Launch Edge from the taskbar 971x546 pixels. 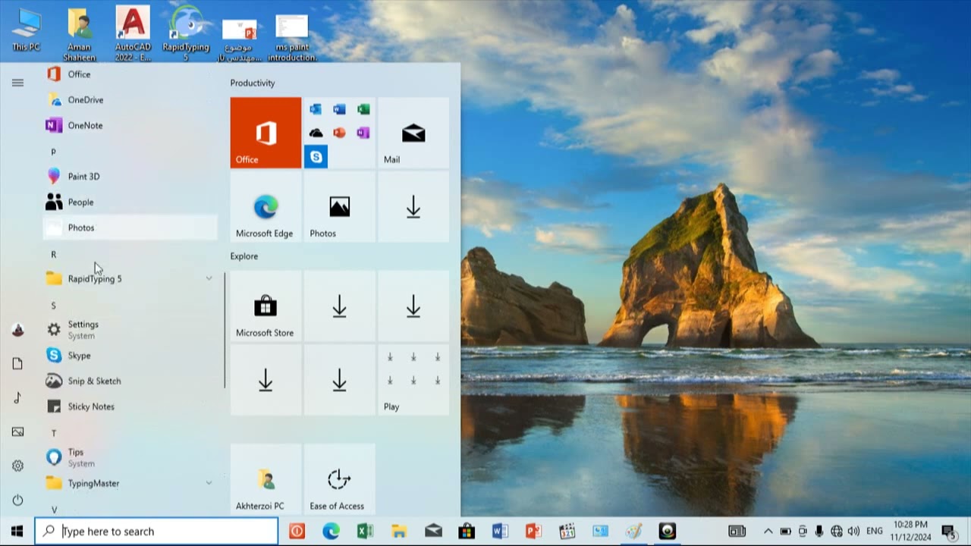(331, 532)
